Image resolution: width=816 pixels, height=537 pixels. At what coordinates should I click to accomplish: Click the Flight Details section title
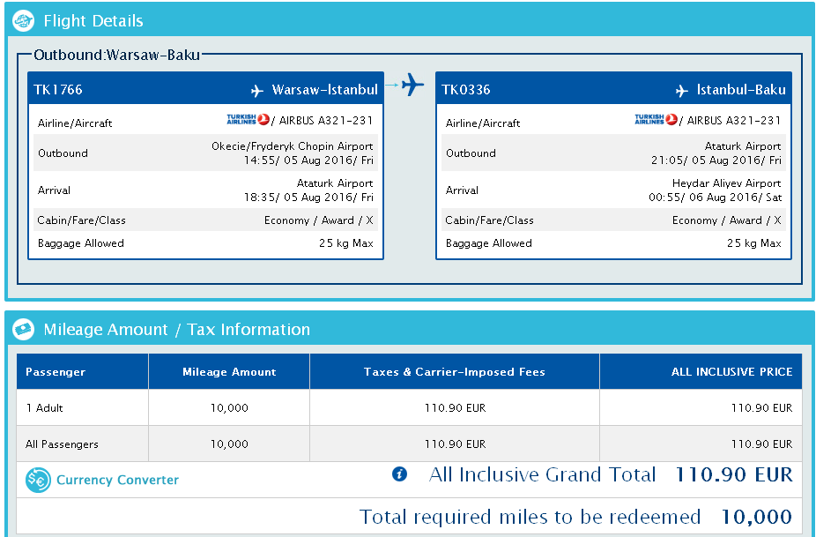click(93, 21)
